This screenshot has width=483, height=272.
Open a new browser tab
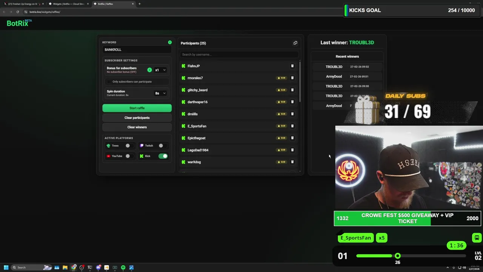pos(140,4)
